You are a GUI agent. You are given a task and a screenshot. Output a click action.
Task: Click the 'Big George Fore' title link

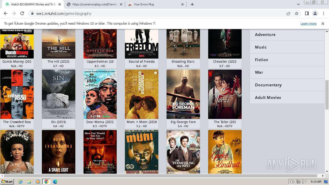[183, 122]
